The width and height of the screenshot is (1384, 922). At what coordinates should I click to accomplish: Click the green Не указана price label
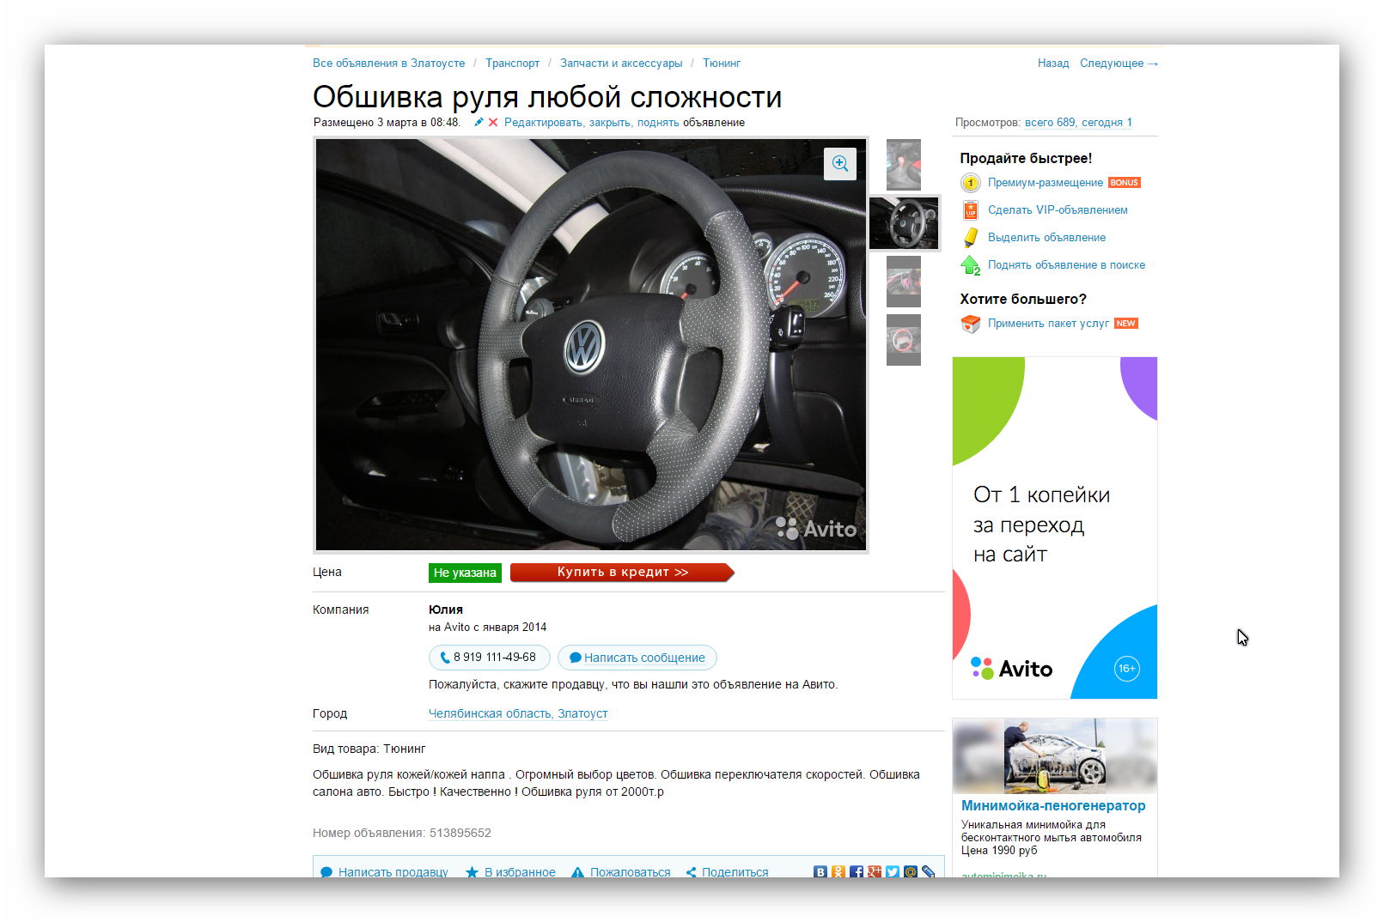[465, 573]
